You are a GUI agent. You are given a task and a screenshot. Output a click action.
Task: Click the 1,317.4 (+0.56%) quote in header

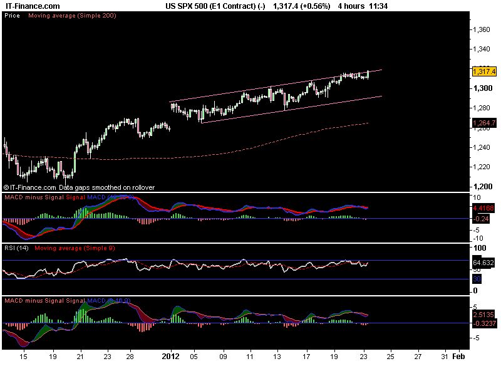tap(301, 6)
